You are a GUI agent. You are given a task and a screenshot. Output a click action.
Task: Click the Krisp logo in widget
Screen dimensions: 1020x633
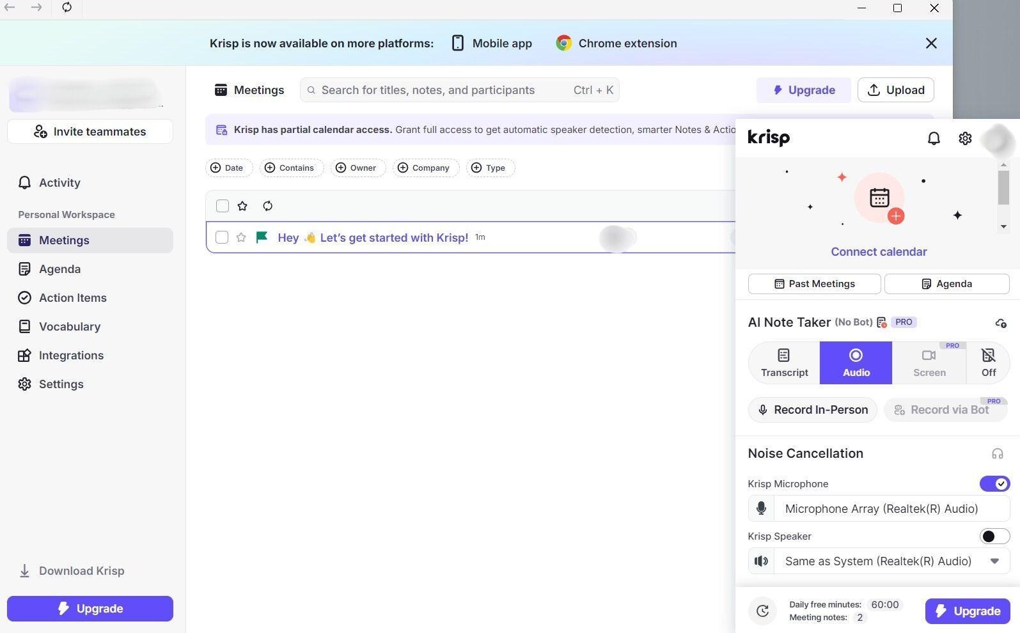(x=769, y=138)
